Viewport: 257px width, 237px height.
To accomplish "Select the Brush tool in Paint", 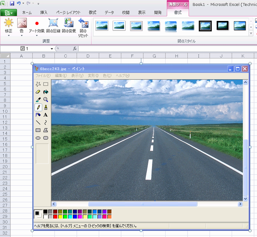I will (46, 107).
